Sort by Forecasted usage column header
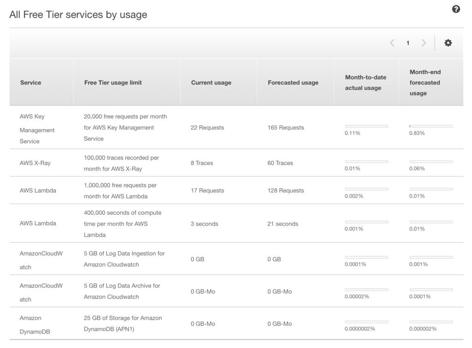This screenshot has width=472, height=348. pyautogui.click(x=293, y=83)
